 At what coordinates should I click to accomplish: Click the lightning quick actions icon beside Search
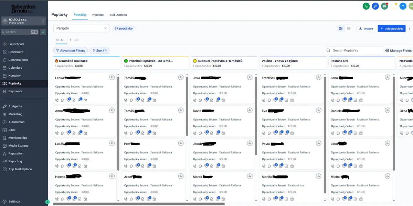(43, 32)
